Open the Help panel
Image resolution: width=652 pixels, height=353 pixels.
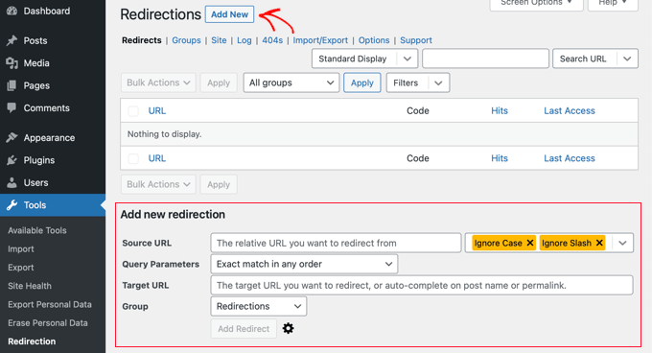tap(613, 3)
